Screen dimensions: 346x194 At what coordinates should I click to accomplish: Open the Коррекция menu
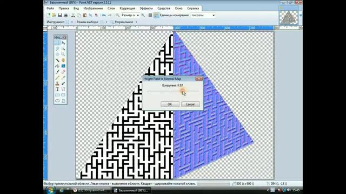click(128, 9)
